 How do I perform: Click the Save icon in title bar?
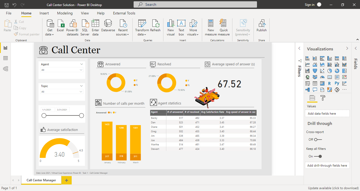[x=7, y=5]
